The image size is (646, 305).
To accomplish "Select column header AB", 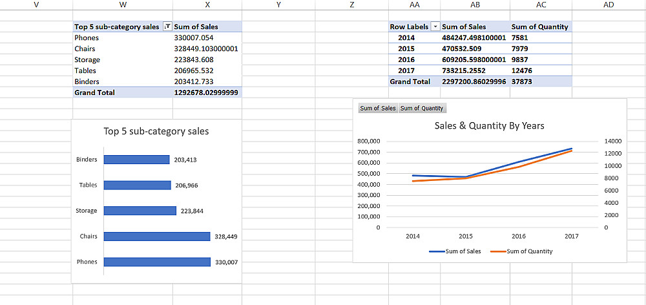I will [x=475, y=5].
